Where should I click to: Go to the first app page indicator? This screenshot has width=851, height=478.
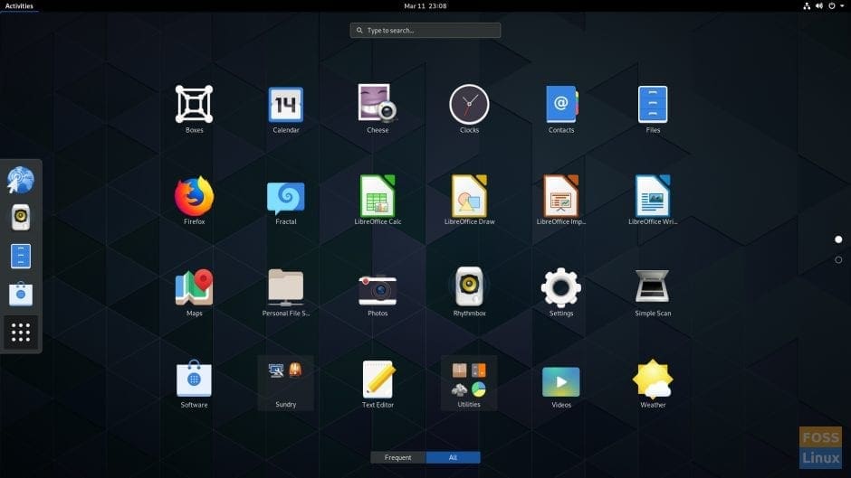coord(838,239)
